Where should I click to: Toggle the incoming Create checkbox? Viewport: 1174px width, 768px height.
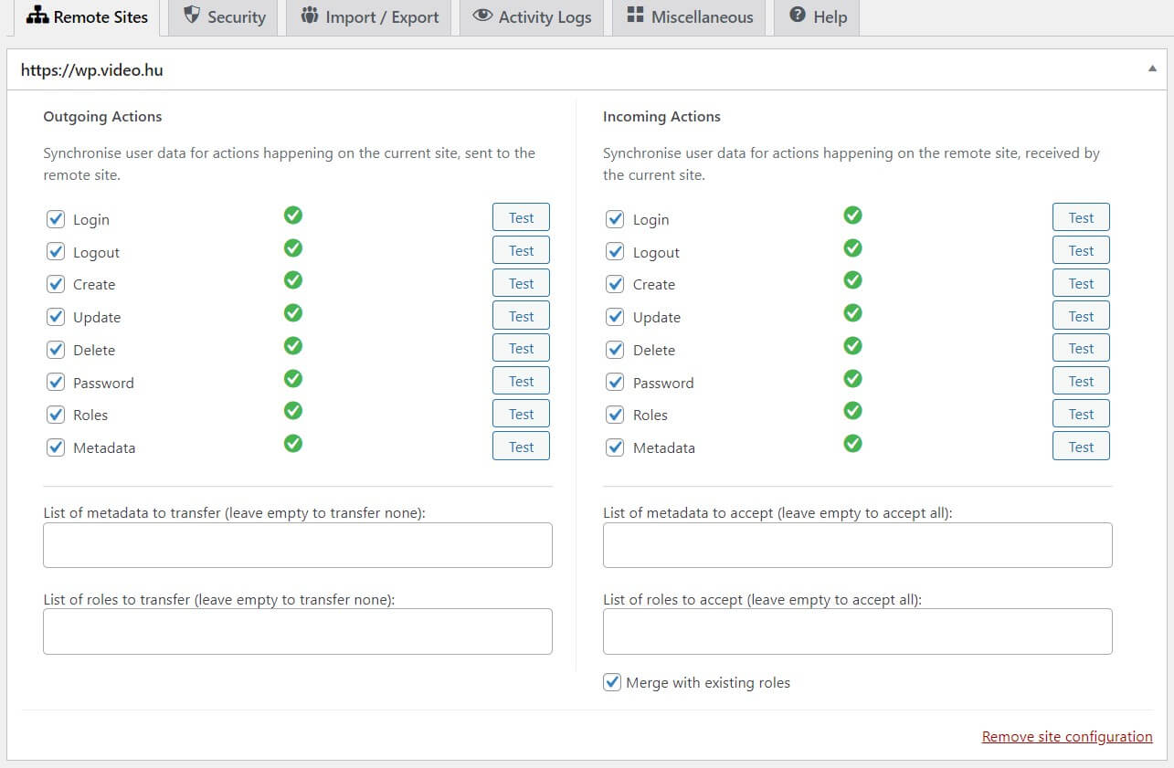point(615,284)
